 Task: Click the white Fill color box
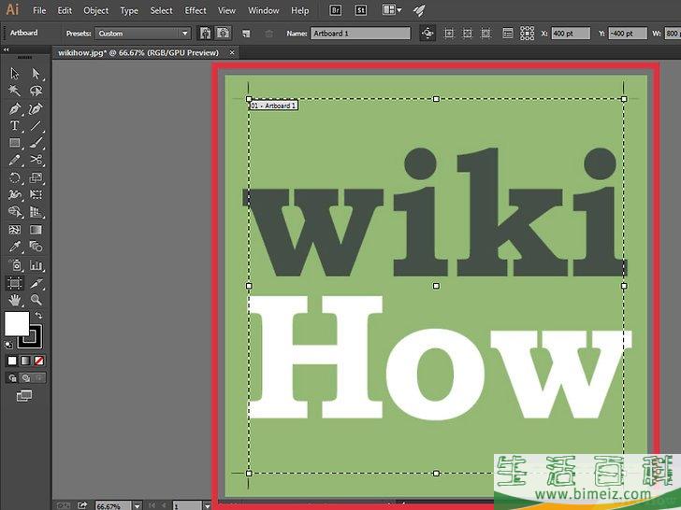[x=17, y=323]
